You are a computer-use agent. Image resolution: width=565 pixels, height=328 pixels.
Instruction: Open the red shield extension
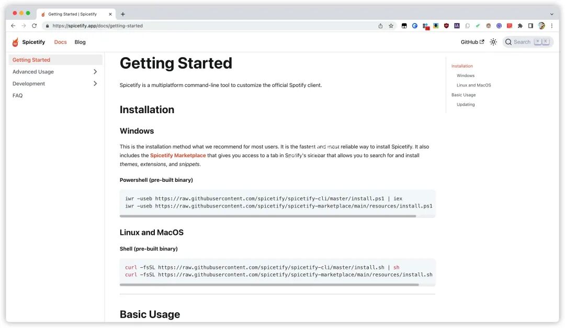[446, 26]
